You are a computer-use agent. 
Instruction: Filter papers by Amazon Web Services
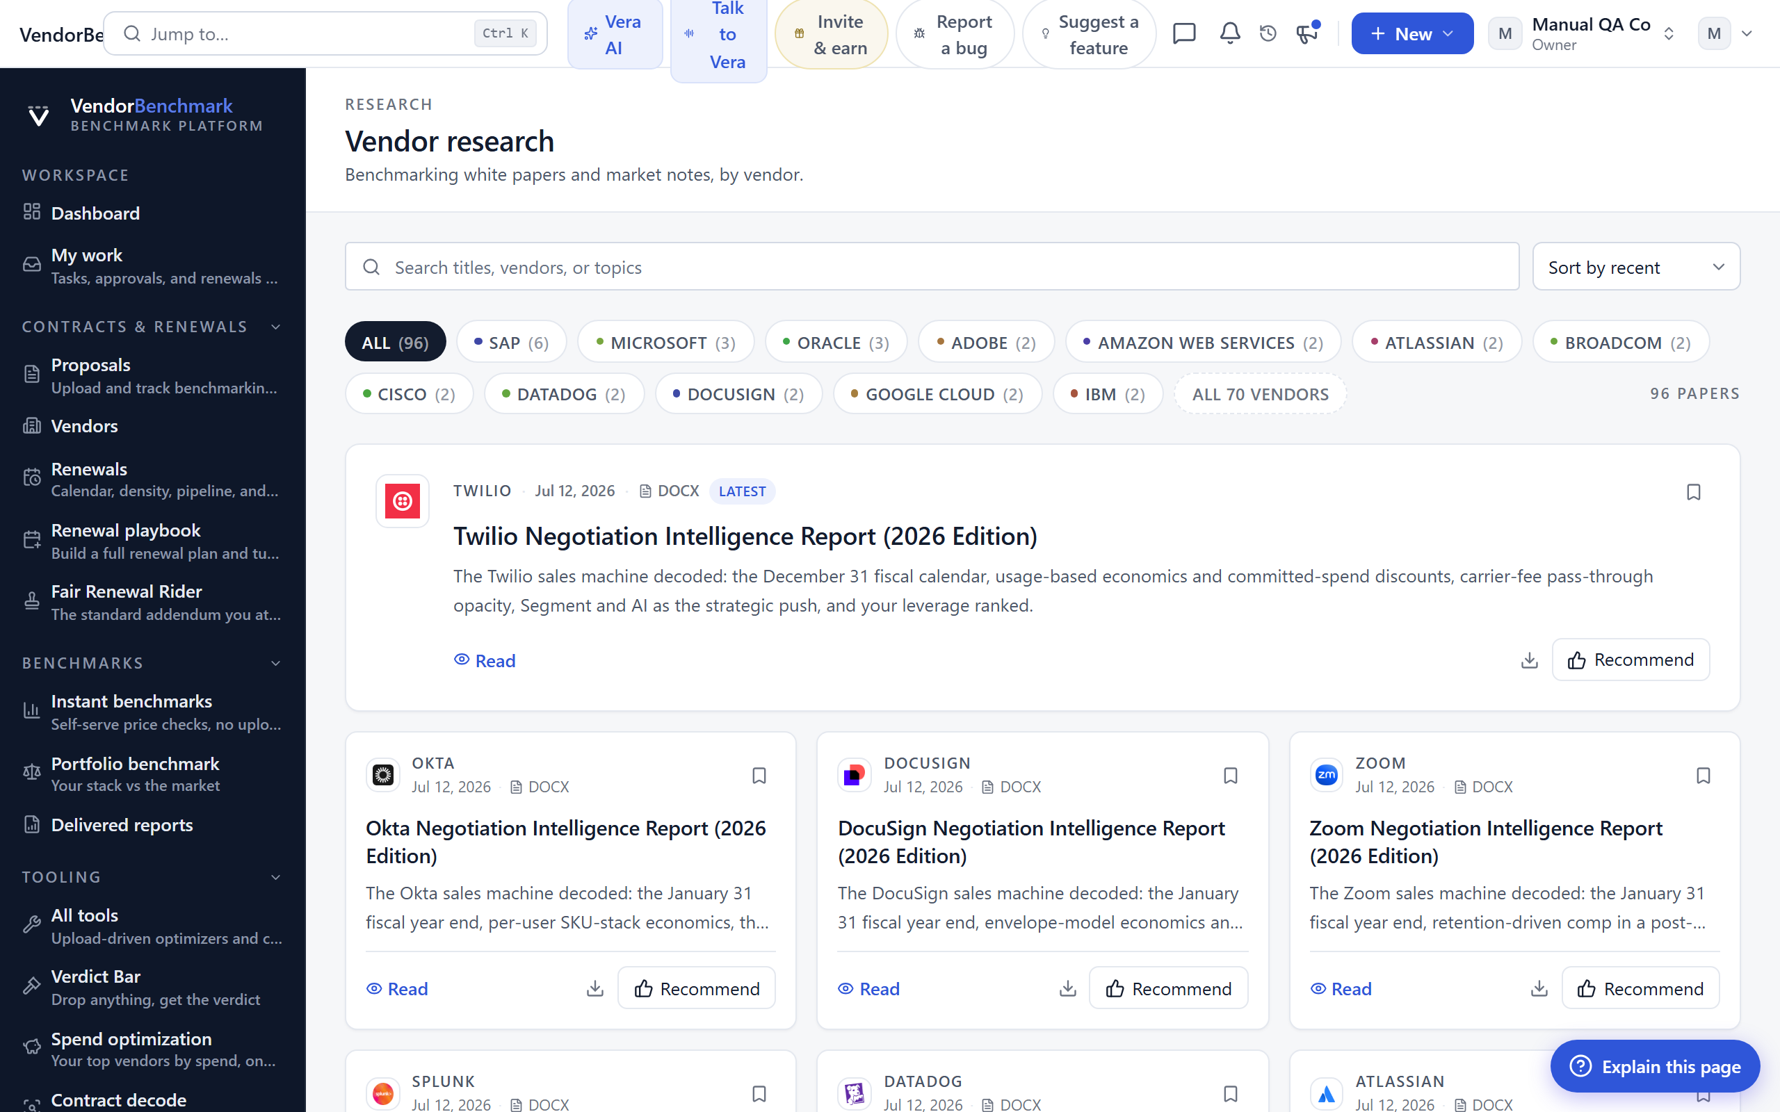[1203, 343]
